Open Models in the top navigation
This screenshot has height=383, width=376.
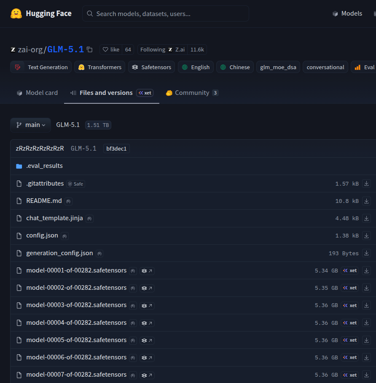[347, 13]
